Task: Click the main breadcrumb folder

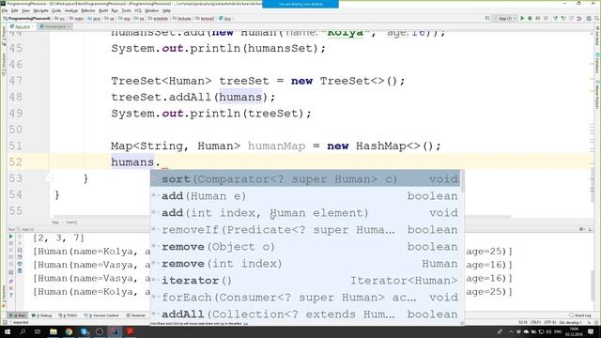Action: (x=77, y=19)
